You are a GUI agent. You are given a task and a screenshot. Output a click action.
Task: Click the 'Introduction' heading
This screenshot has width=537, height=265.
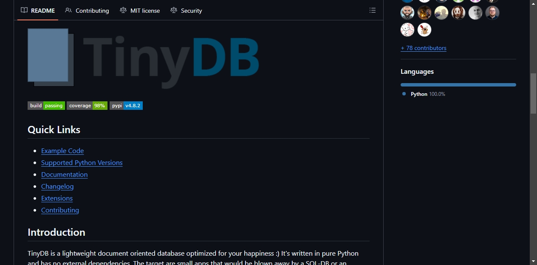[x=57, y=232]
